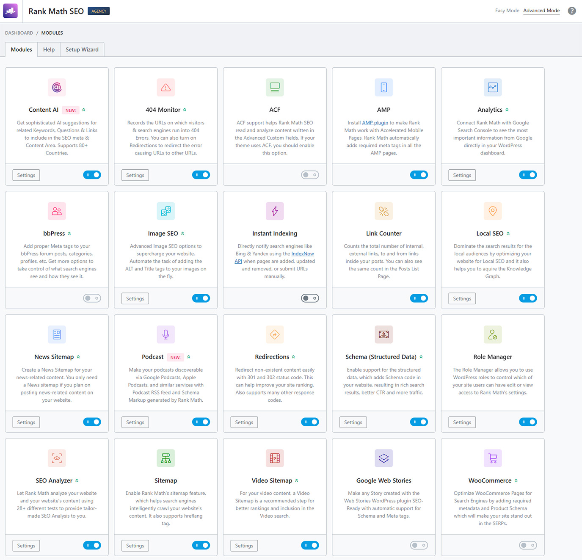Image resolution: width=582 pixels, height=560 pixels.
Task: Click the AGENCY badge
Action: click(x=99, y=11)
